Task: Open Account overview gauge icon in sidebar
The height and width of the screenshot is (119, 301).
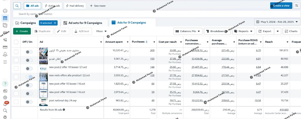Action: coord(5,11)
